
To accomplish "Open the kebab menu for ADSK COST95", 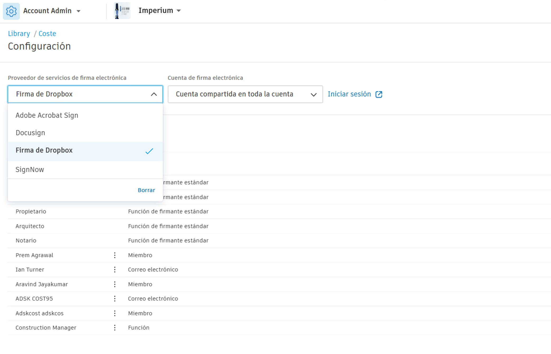I will point(115,298).
